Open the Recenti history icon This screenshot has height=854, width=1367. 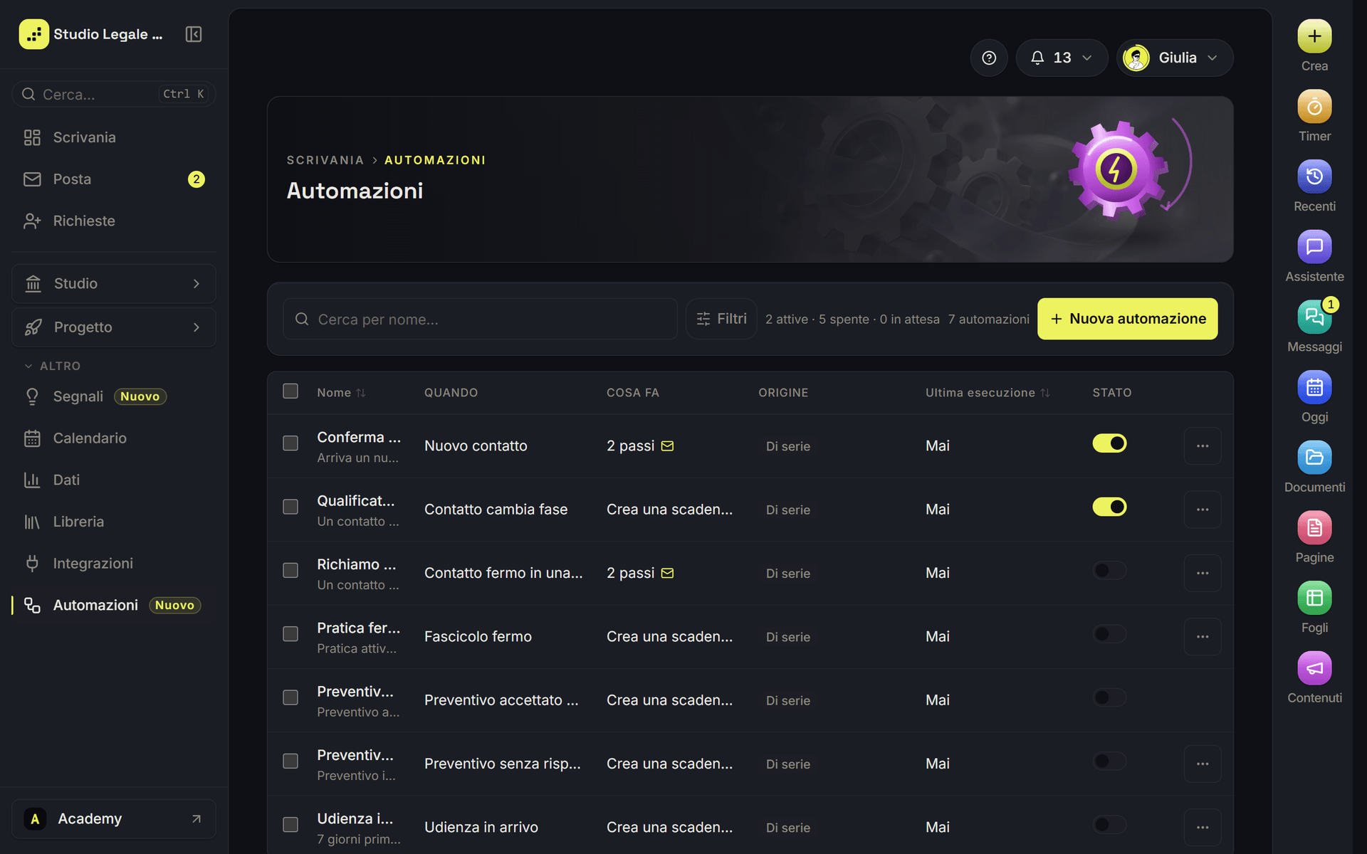pos(1314,177)
